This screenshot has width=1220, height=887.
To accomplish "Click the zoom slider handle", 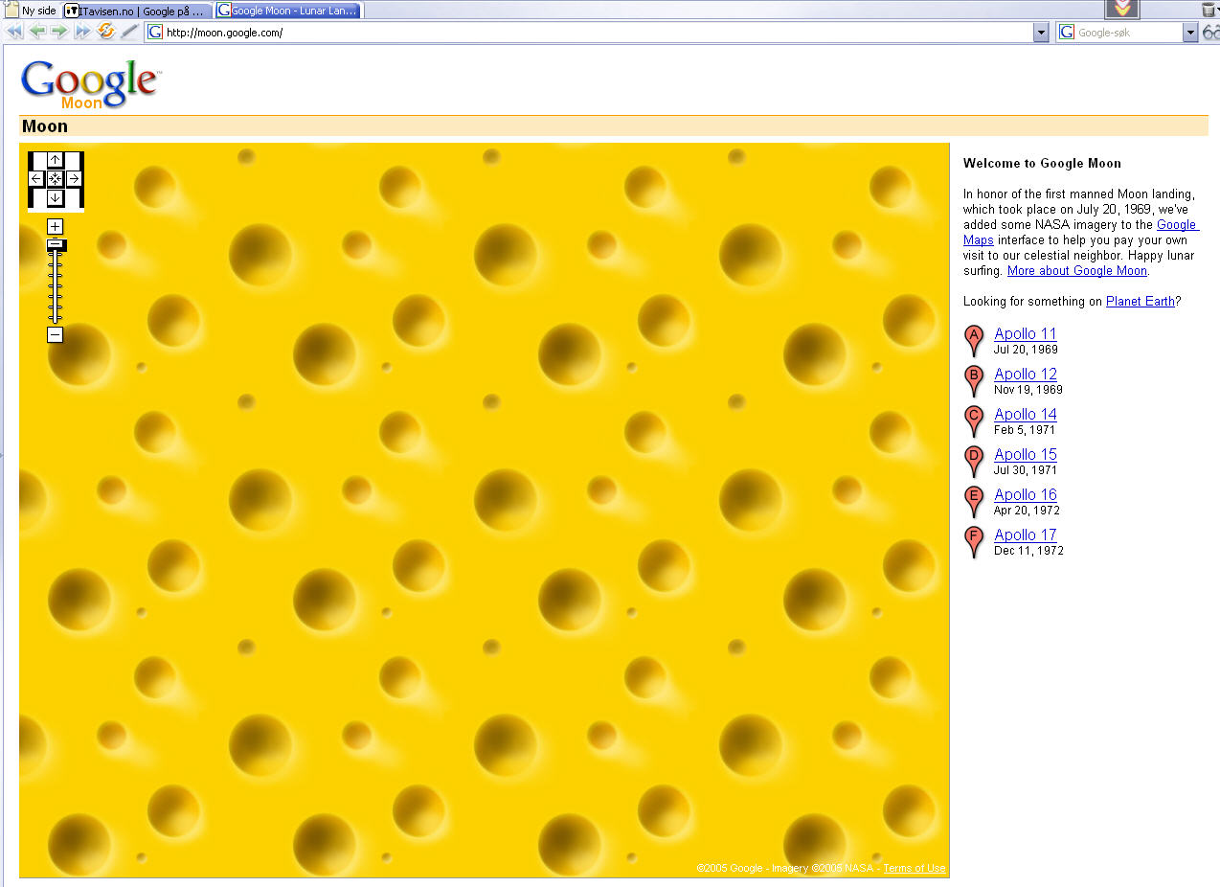I will coord(56,245).
